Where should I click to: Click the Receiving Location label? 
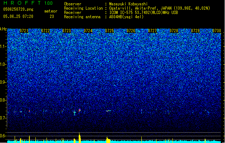tap(83, 8)
